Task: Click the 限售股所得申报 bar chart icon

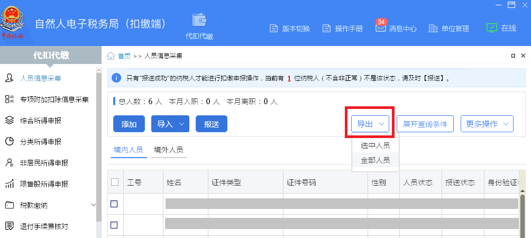Action: (x=9, y=184)
